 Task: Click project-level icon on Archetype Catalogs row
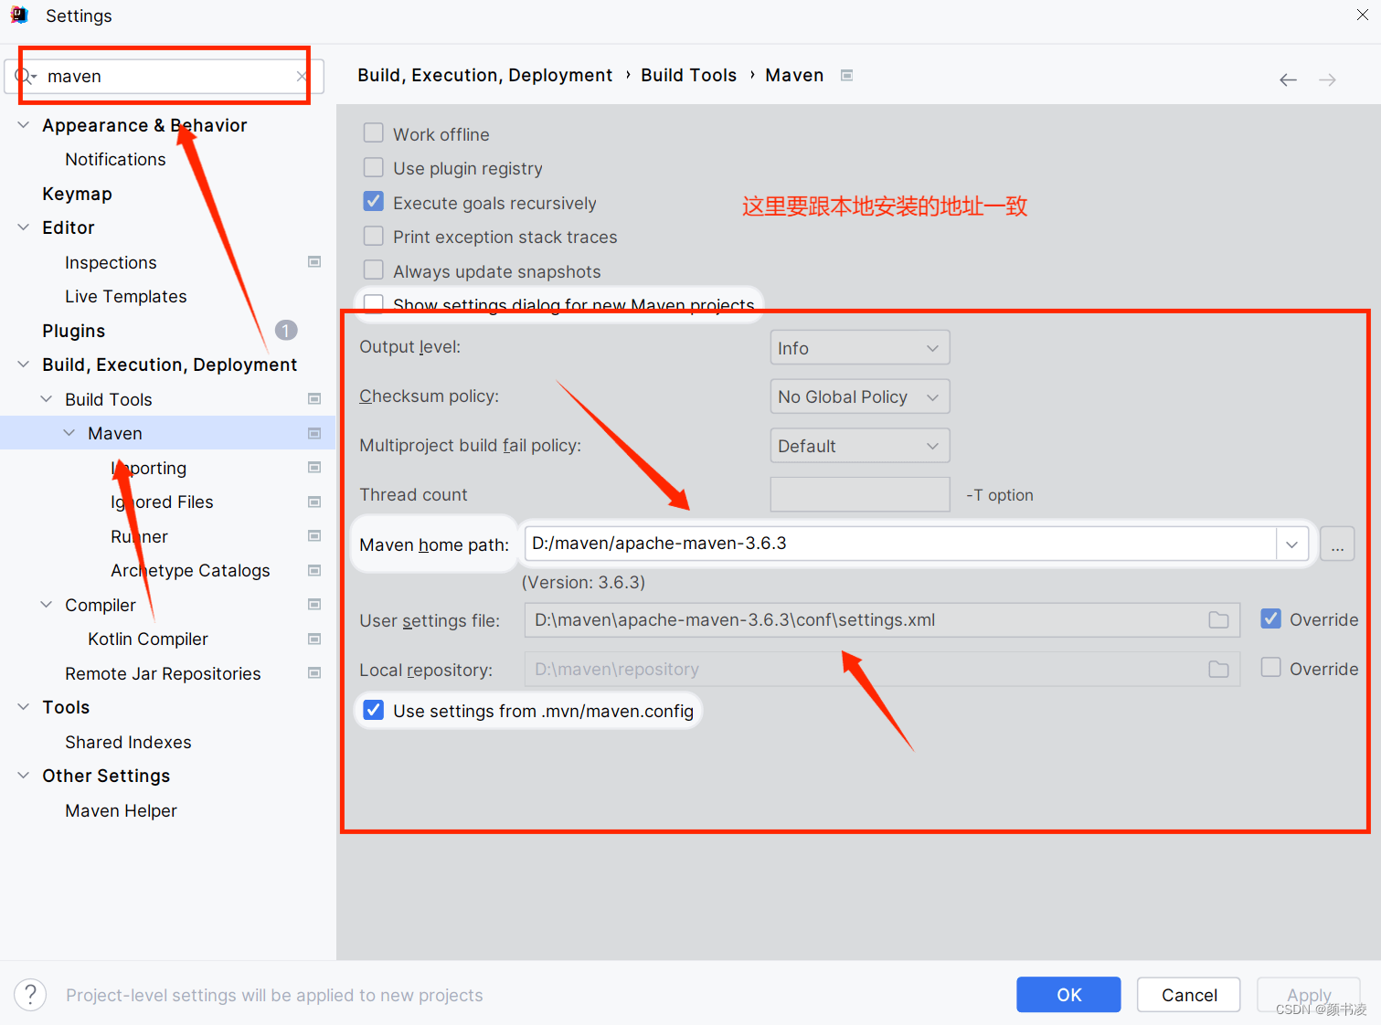tap(314, 570)
